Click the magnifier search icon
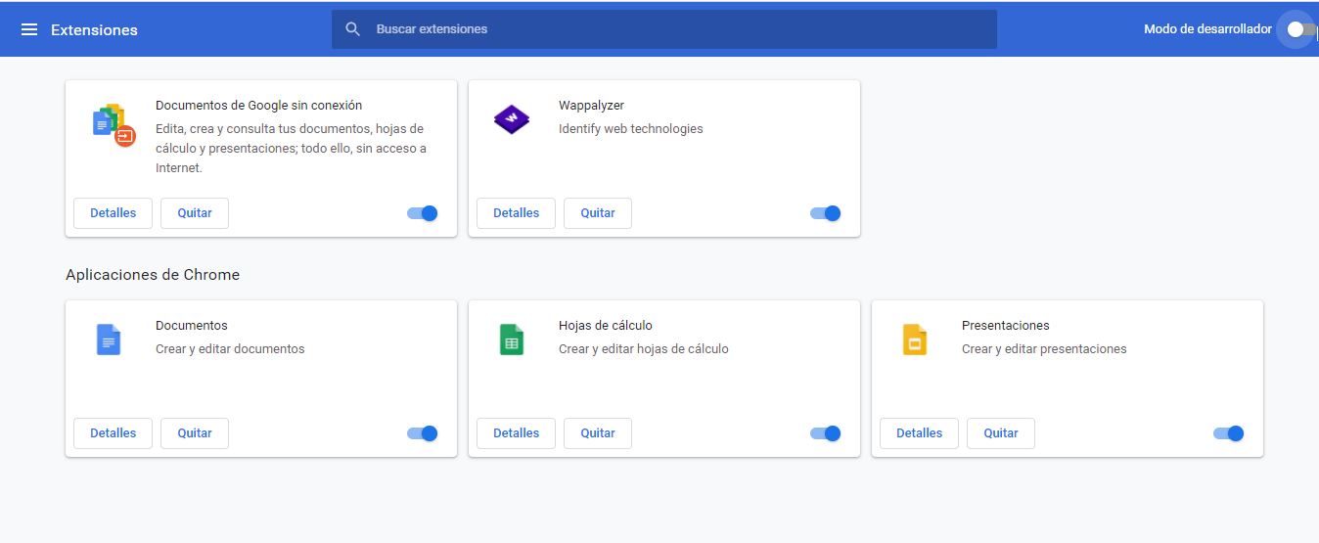Screen dimensions: 1319x543 (353, 29)
